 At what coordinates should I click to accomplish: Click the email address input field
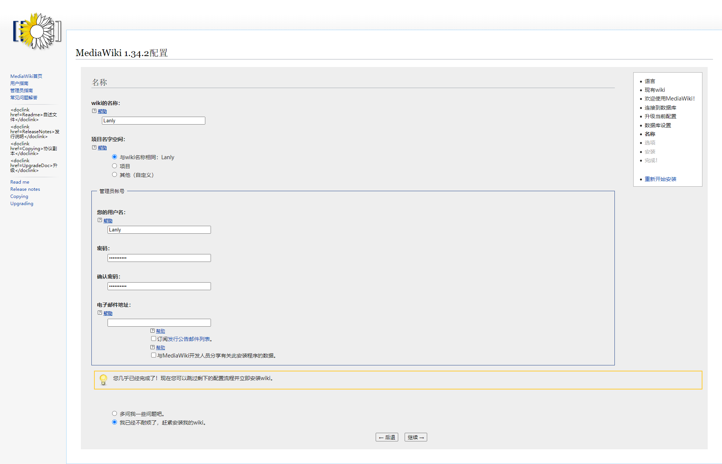(x=159, y=323)
